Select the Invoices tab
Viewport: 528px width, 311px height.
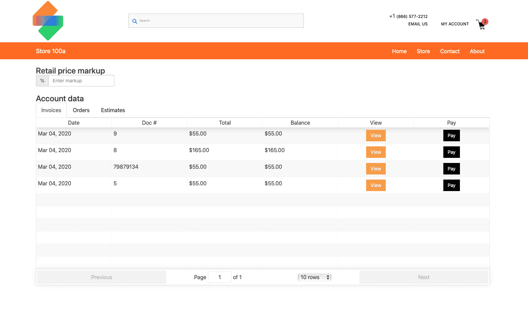coord(51,110)
